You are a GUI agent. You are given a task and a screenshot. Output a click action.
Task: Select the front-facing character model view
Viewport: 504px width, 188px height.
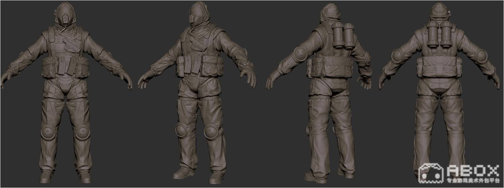66,93
